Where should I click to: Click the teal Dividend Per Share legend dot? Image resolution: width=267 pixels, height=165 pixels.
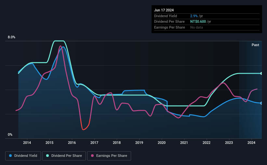47,156
